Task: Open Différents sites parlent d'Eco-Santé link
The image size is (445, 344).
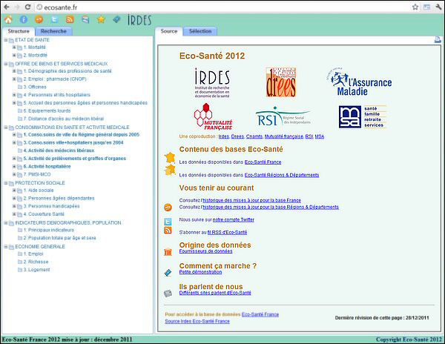Action: (x=215, y=293)
